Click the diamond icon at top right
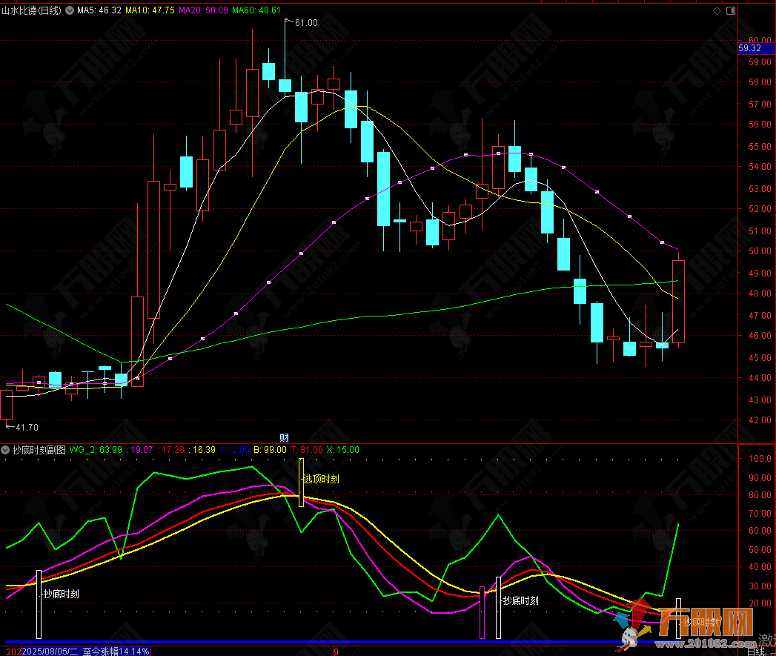 [717, 11]
